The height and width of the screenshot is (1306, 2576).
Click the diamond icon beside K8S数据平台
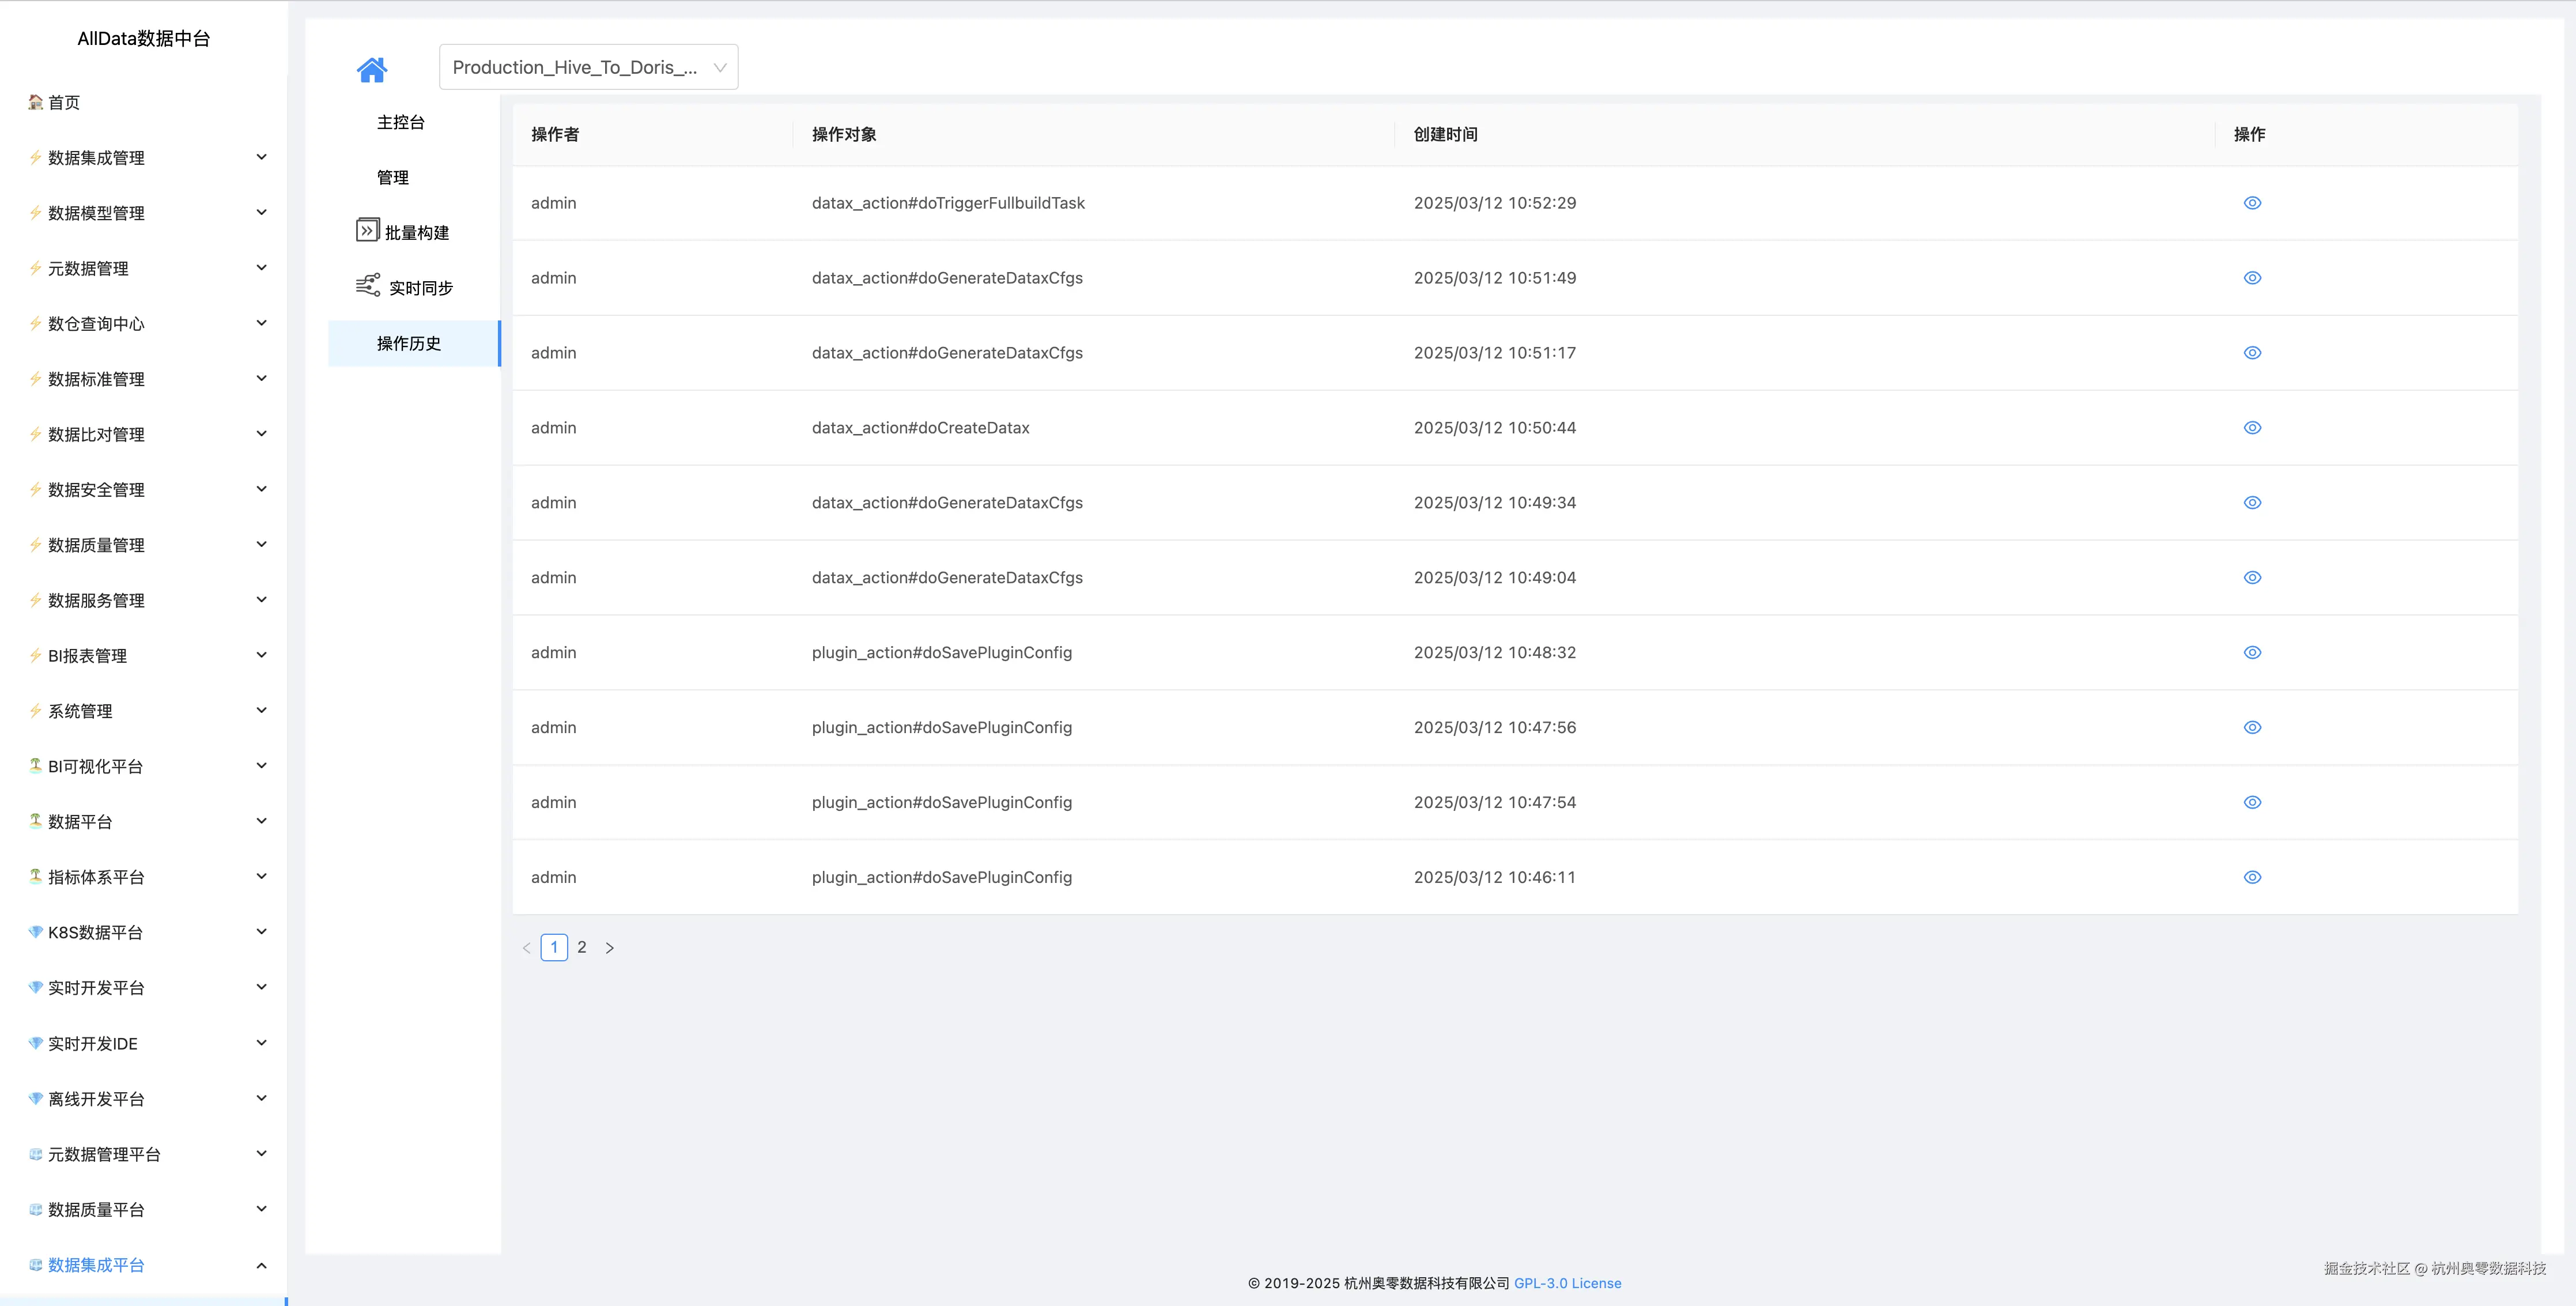35,932
